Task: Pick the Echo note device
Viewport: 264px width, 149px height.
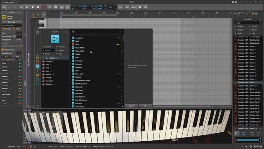Action: click(97, 58)
